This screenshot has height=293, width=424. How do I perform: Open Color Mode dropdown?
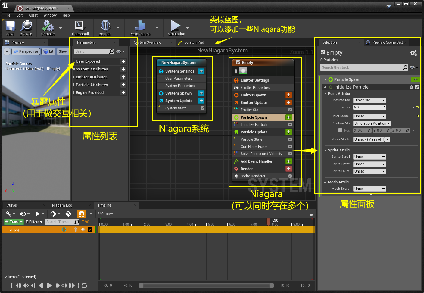[x=369, y=116]
